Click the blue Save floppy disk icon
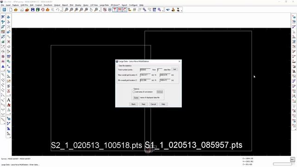This screenshot has height=167, width=297. (33, 10)
